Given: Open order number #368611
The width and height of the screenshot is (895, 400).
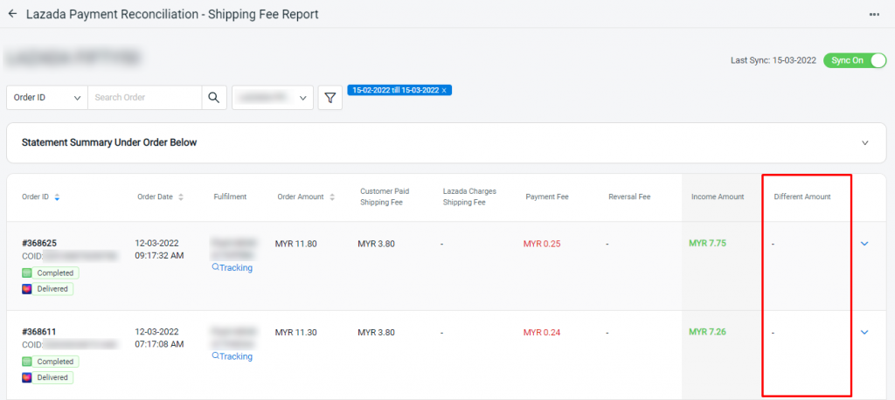Looking at the screenshot, I should click(38, 332).
